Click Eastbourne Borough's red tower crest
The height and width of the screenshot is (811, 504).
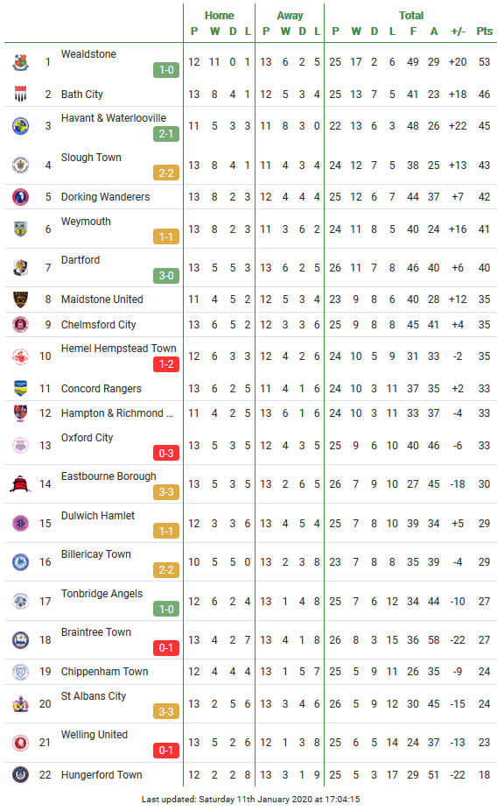pyautogui.click(x=20, y=484)
